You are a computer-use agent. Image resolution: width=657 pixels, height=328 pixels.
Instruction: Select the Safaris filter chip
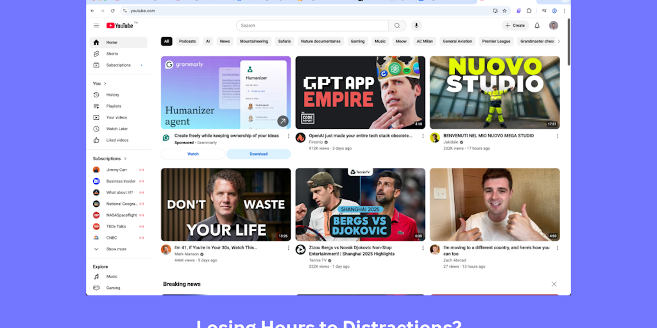284,42
